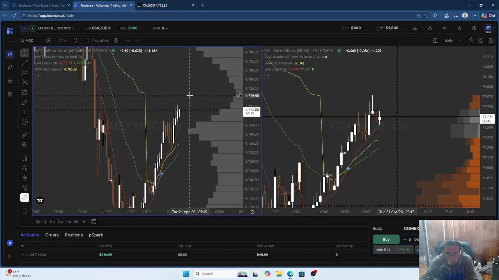Open File Explorer from the taskbar

[x=278, y=274]
